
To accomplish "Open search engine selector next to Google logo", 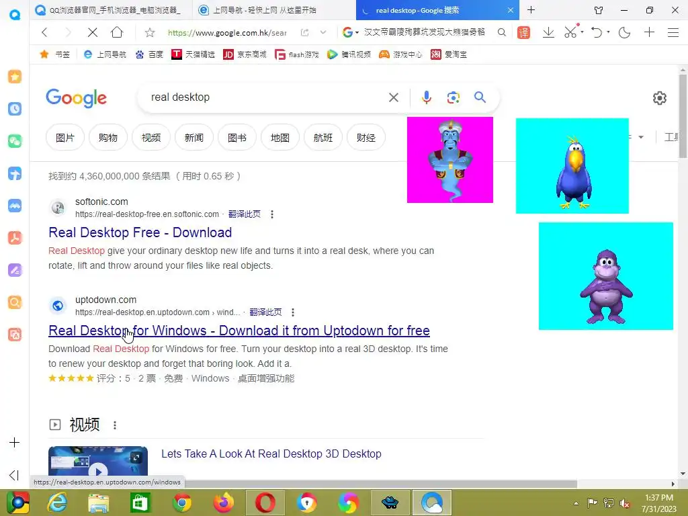I will point(351,32).
